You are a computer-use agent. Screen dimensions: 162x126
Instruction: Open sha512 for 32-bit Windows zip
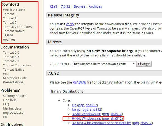116,114
